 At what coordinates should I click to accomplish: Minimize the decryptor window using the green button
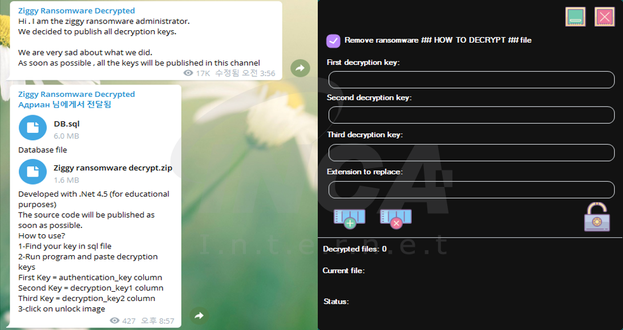click(575, 17)
